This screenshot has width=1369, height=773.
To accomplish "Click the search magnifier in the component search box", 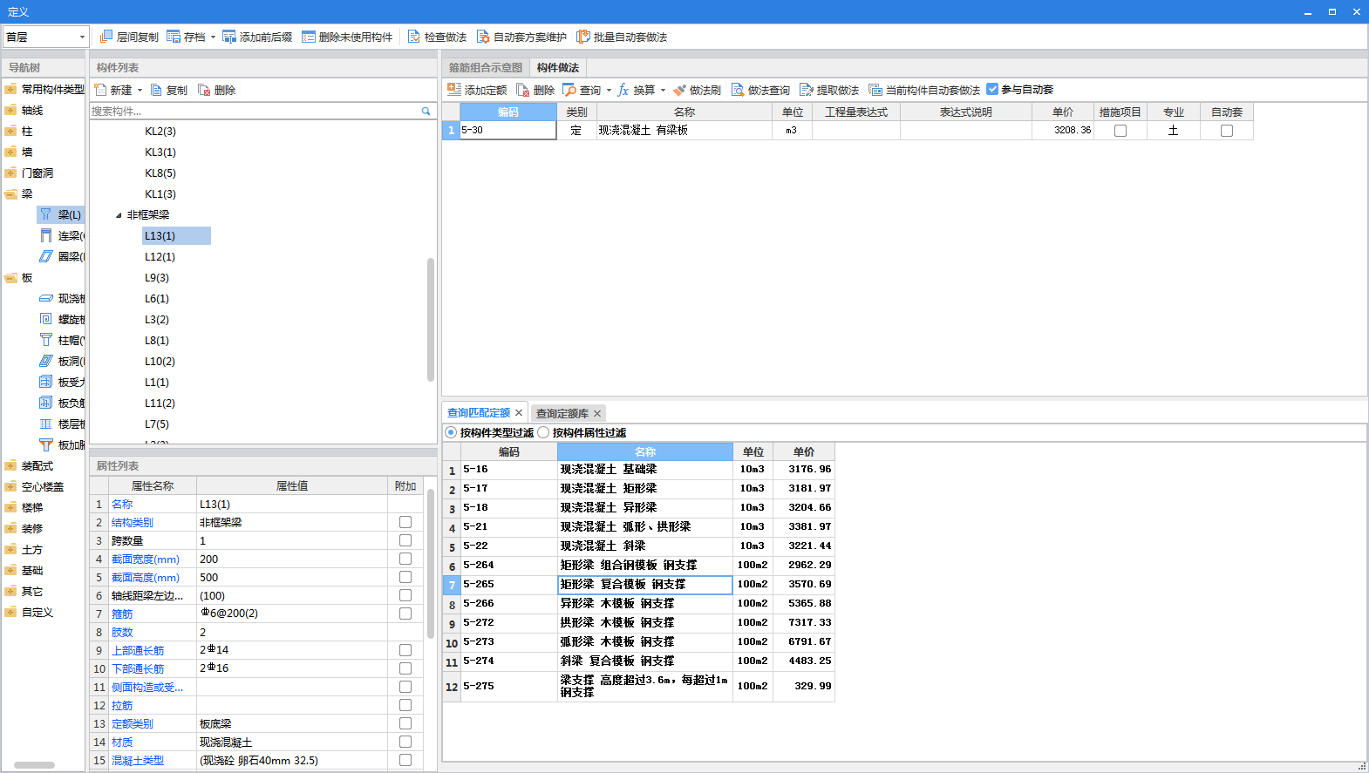I will (426, 111).
